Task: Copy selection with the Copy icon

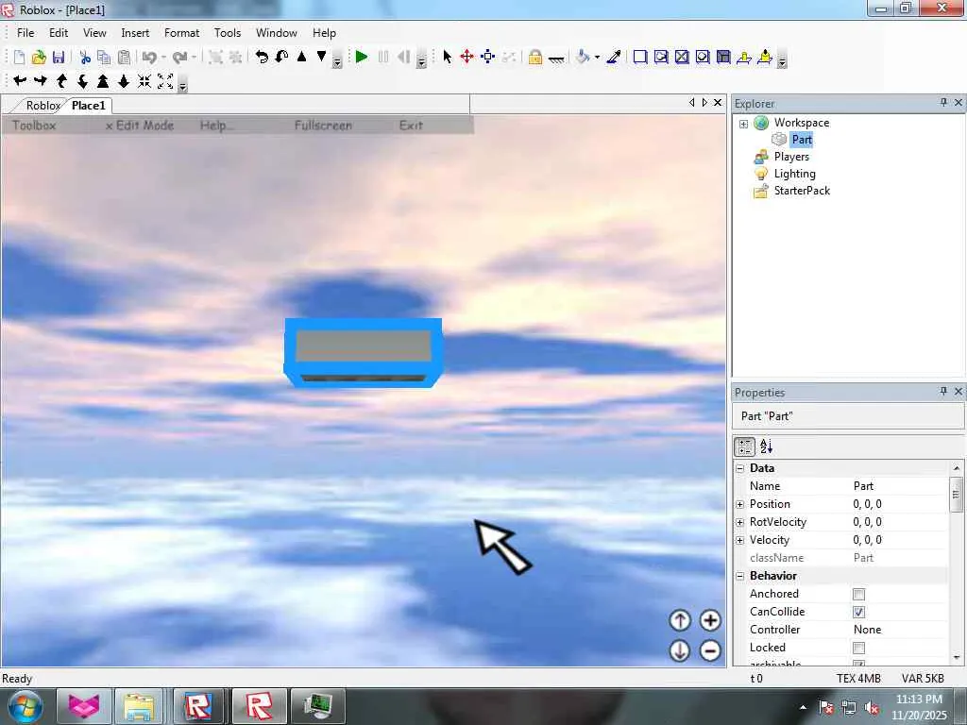Action: point(104,58)
